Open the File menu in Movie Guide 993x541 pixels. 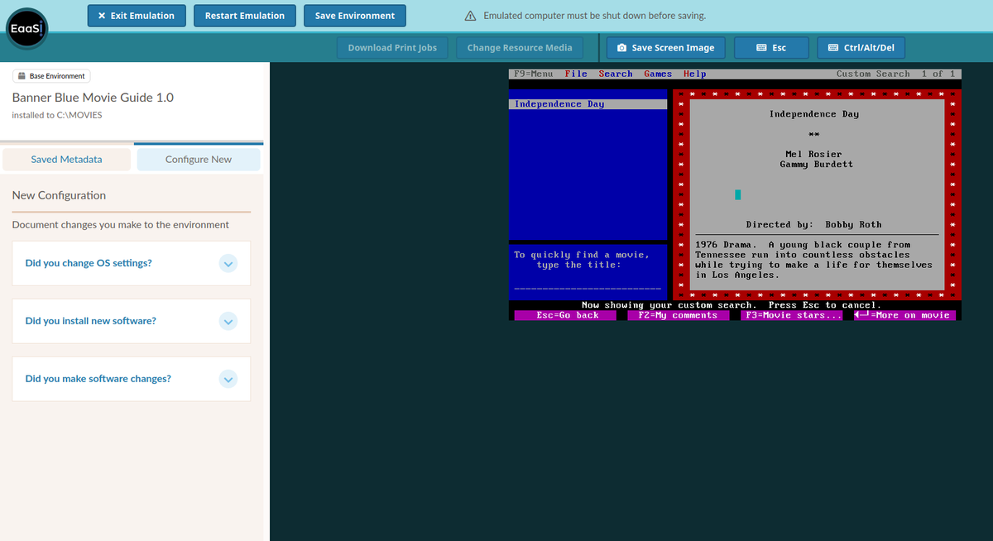pyautogui.click(x=576, y=74)
